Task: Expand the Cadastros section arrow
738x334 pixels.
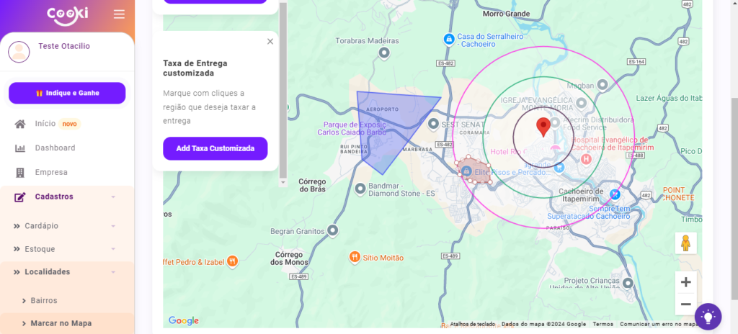Action: [113, 197]
